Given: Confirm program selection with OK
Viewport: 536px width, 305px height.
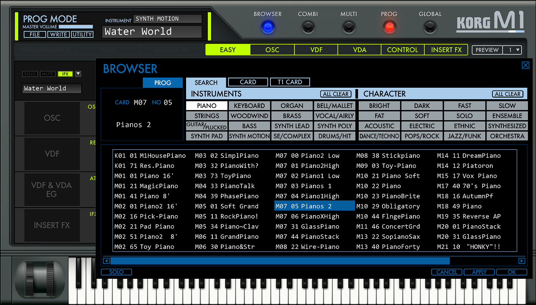Looking at the screenshot, I should tap(511, 272).
